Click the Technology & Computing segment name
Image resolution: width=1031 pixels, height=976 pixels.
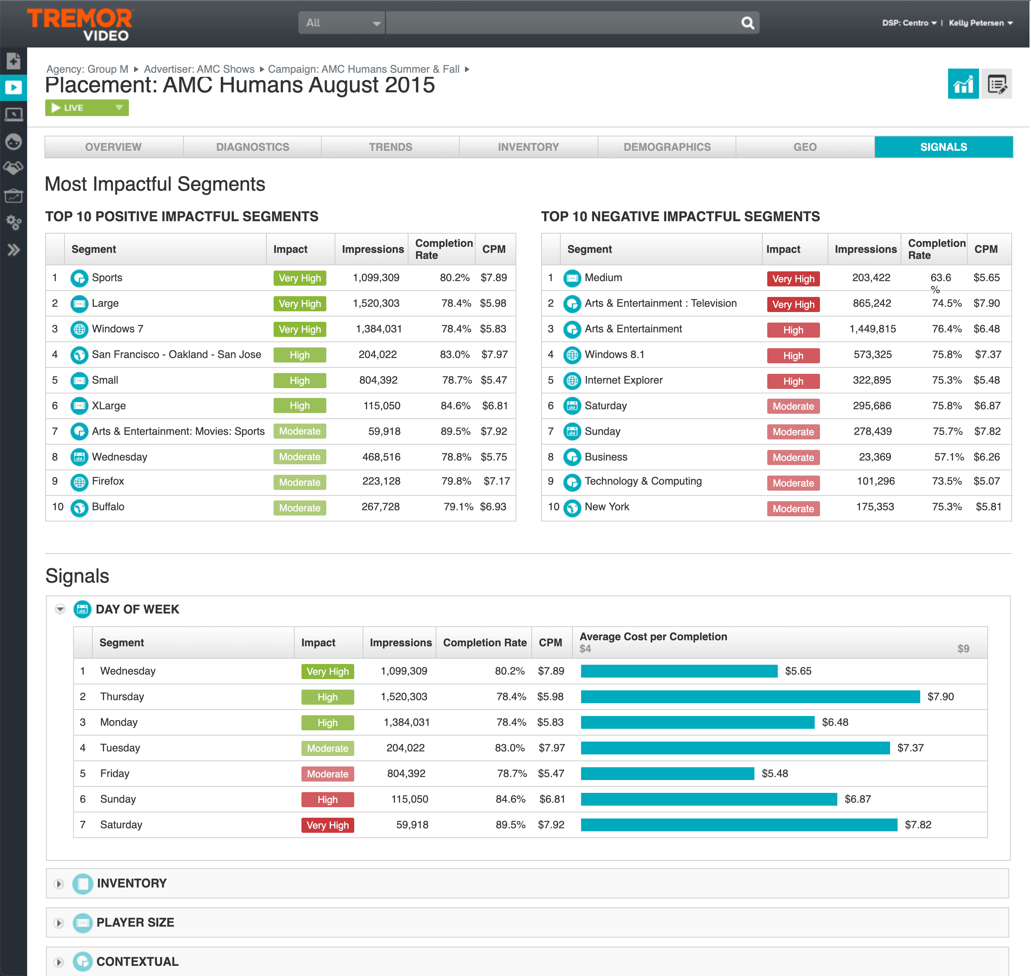click(x=643, y=481)
